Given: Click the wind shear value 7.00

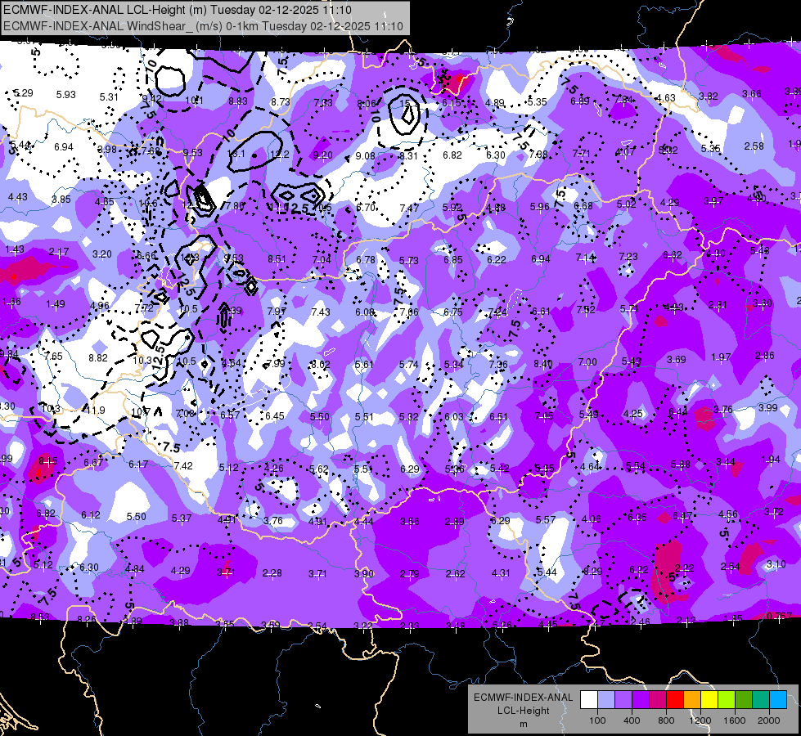Looking at the screenshot, I should coord(587,361).
